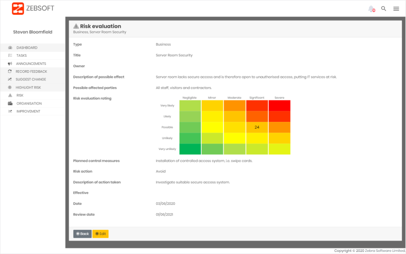
Task: Click the Suggest Change shuffle icon
Action: (11, 80)
